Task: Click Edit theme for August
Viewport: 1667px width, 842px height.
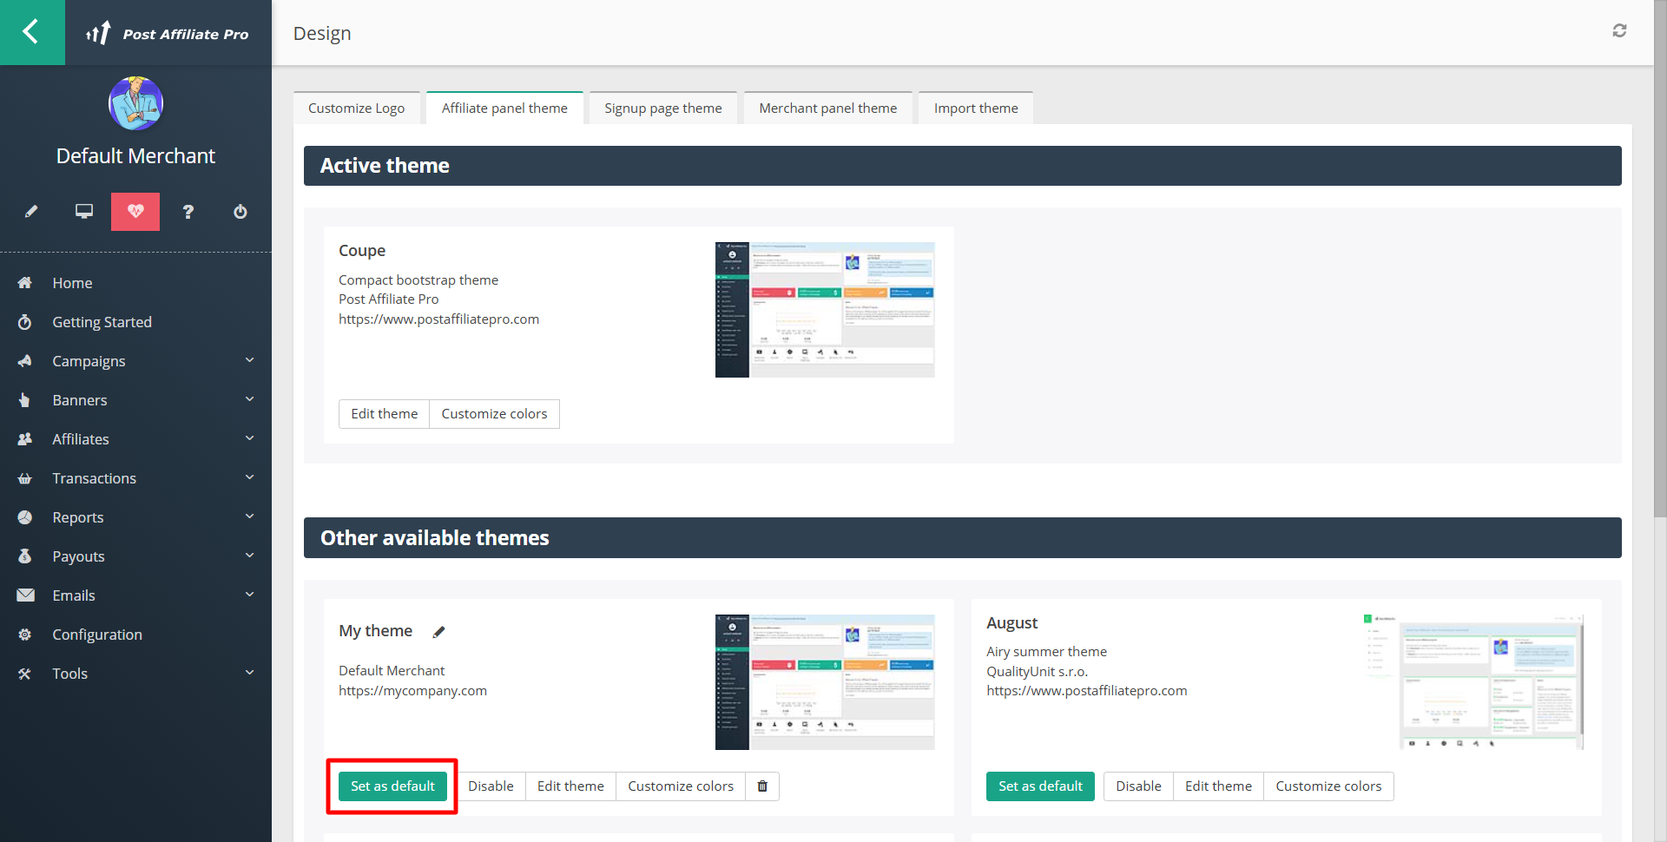Action: tap(1218, 786)
